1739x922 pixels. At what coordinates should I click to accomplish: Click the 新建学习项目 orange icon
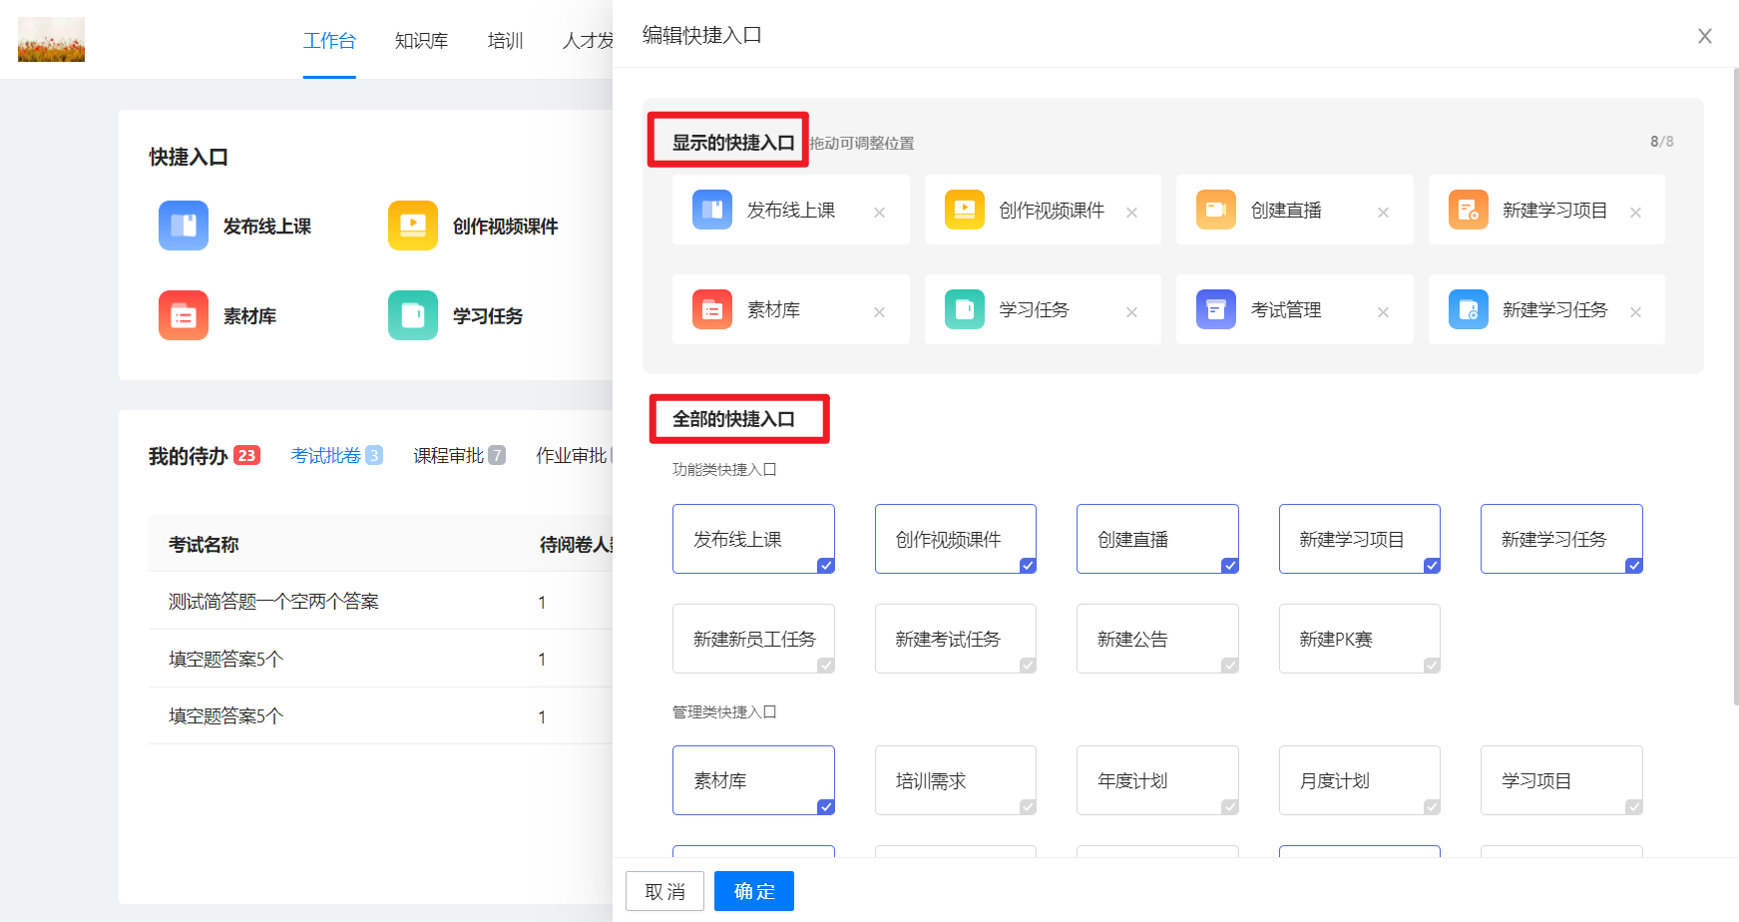(x=1468, y=210)
